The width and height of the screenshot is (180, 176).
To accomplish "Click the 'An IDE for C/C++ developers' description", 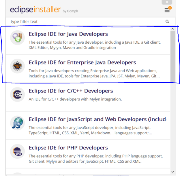I will tap(75, 99).
